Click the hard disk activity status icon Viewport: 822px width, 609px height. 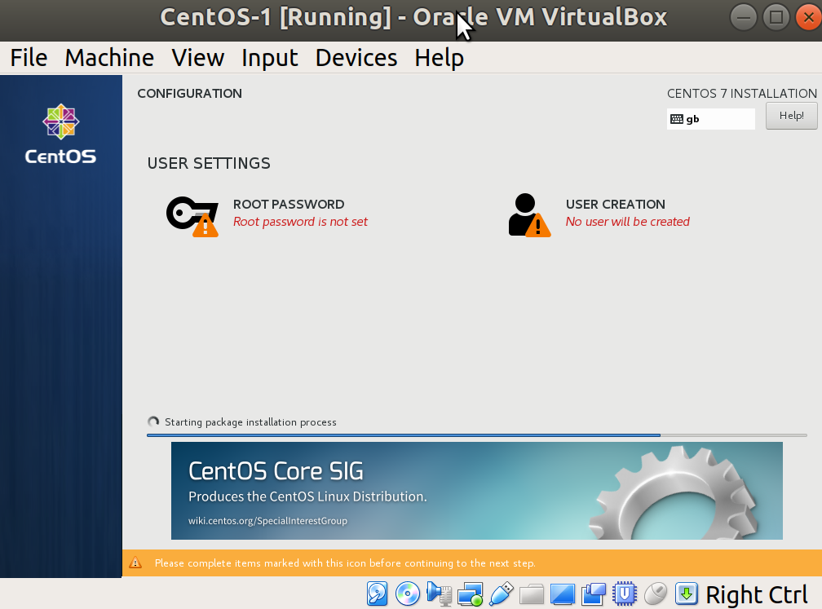pos(377,594)
